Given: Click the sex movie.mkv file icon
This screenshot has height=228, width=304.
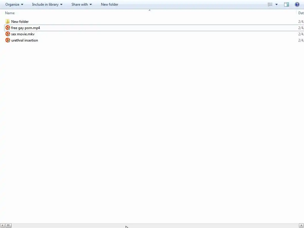Looking at the screenshot, I should click(x=7, y=34).
